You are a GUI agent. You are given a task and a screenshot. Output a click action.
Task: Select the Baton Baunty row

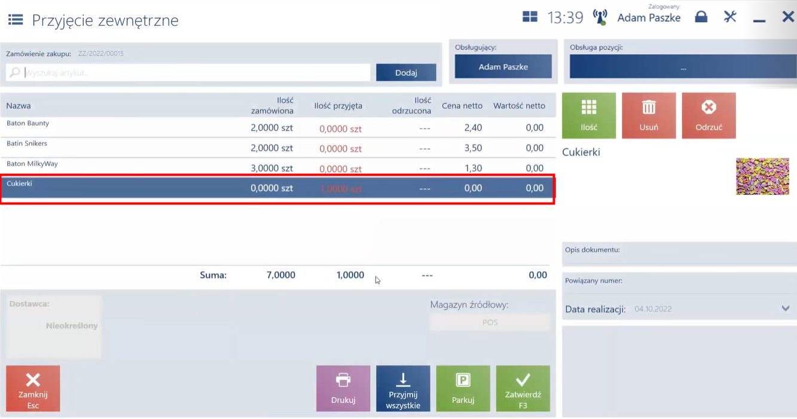pyautogui.click(x=278, y=127)
